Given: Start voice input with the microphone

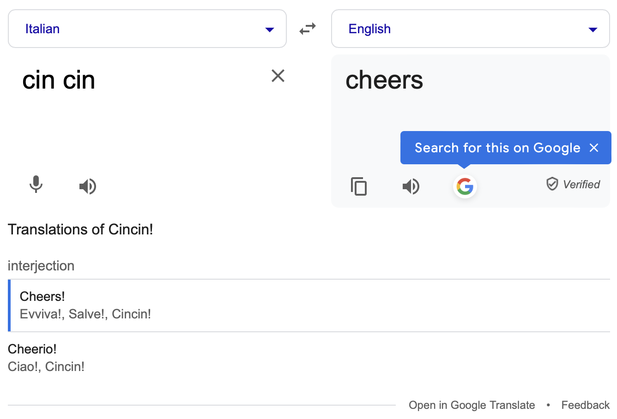Looking at the screenshot, I should pos(36,186).
